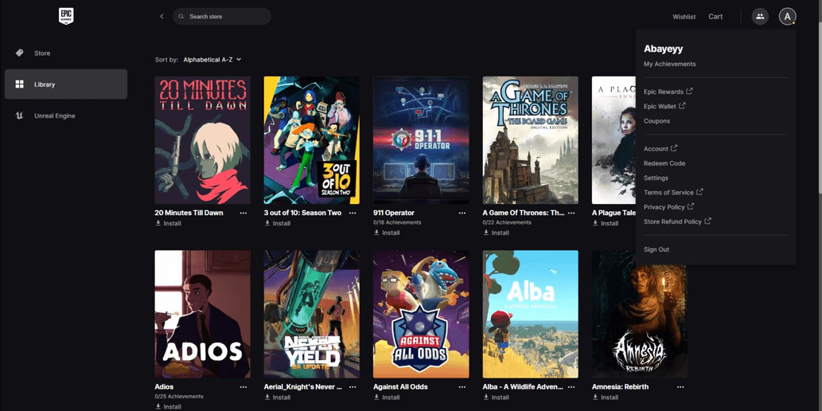Install Aerial_Knight's Never Yield
This screenshot has height=411, width=822.
click(278, 397)
